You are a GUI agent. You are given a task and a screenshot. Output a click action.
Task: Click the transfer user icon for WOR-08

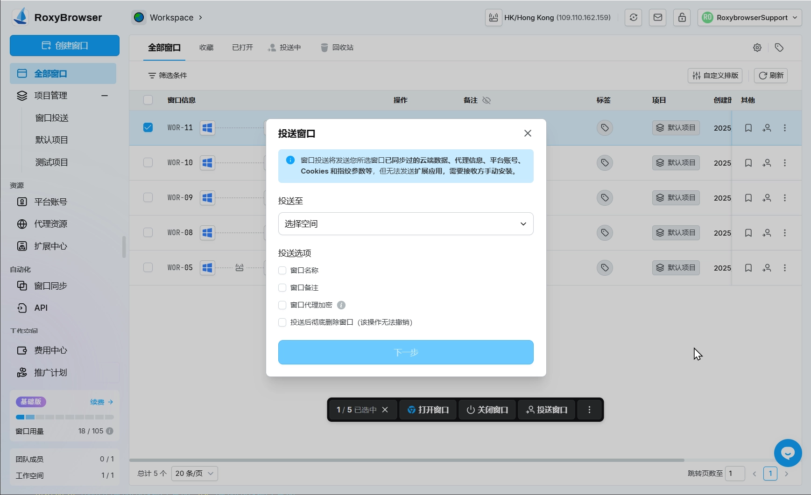point(767,233)
